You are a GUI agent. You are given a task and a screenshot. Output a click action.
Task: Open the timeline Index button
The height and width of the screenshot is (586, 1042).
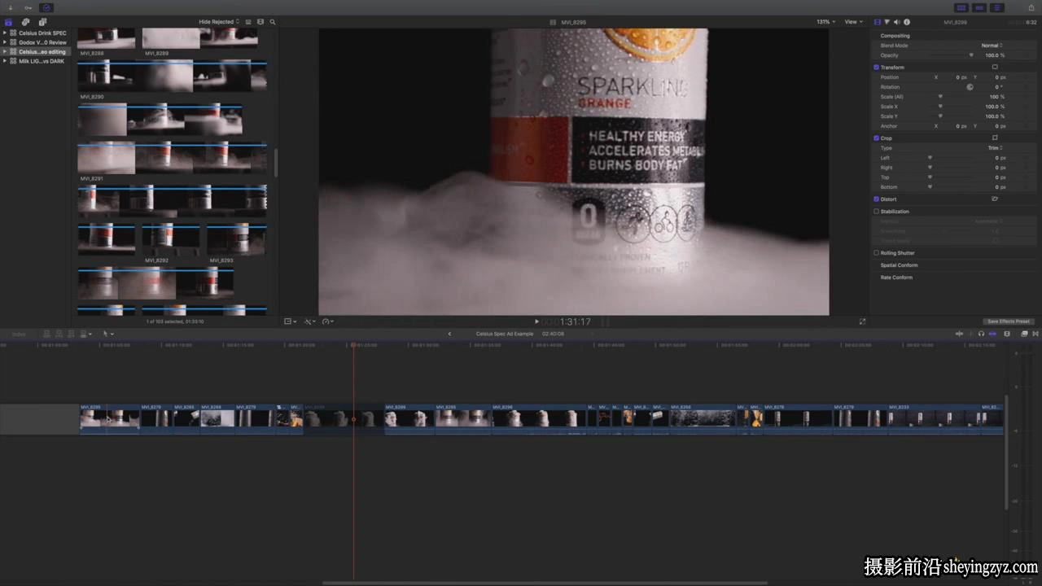click(19, 334)
